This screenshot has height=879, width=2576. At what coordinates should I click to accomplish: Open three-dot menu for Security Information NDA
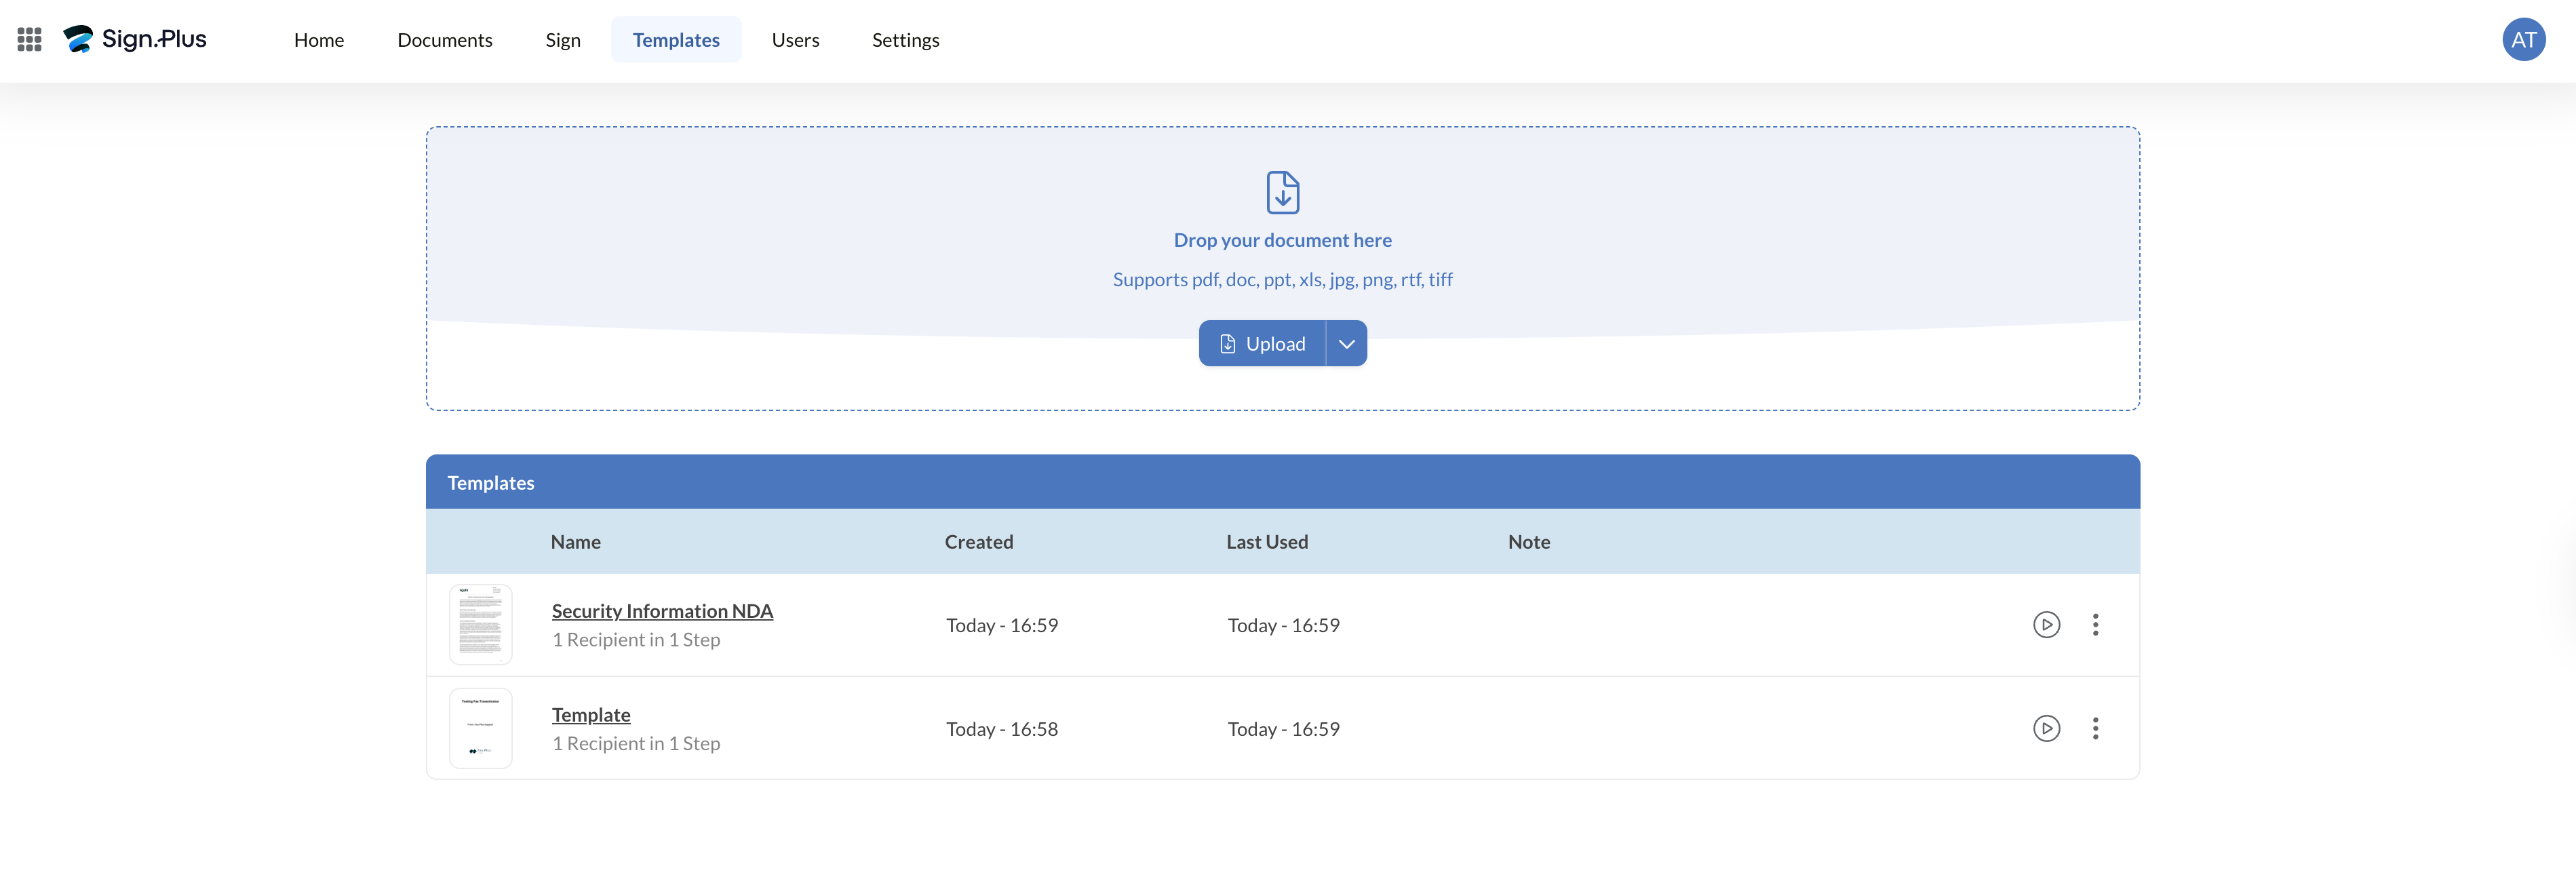point(2095,625)
